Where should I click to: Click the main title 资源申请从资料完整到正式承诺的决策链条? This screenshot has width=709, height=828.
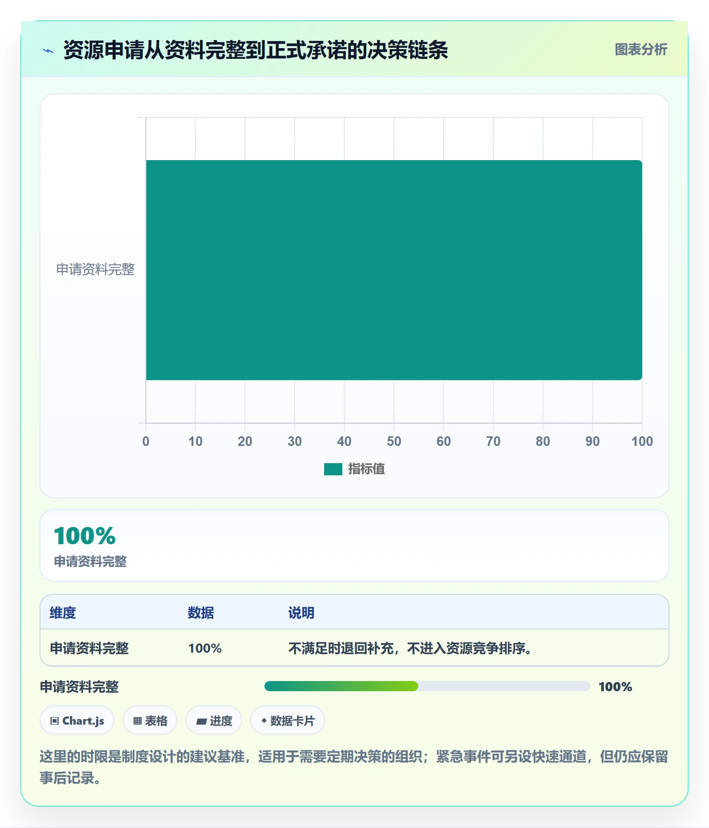256,50
